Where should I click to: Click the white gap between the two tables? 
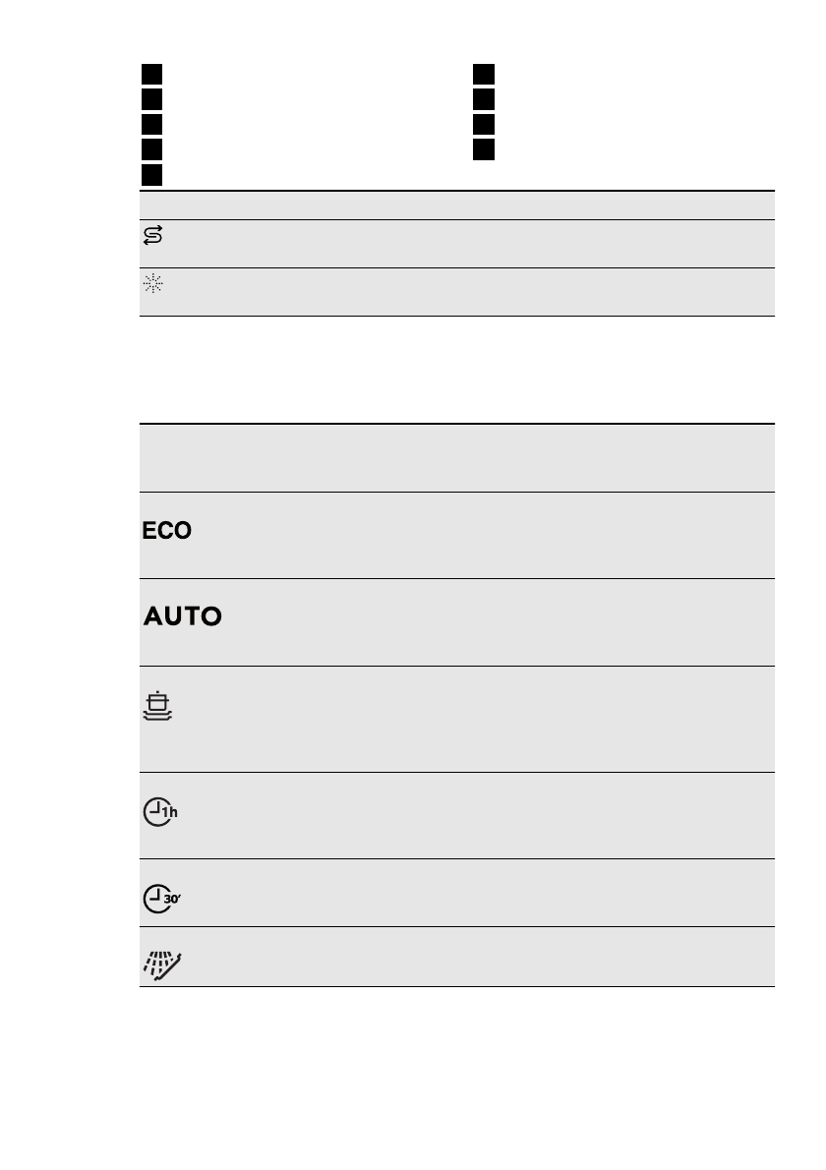point(457,370)
